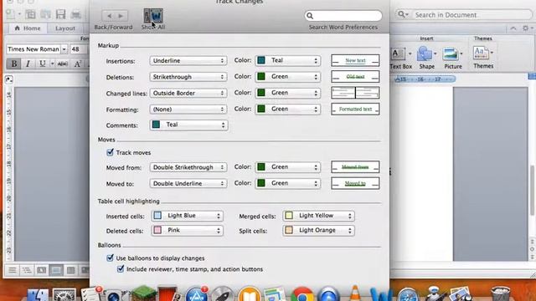Open Formatting dropdown showing (None)
This screenshot has width=536, height=301.
188,110
